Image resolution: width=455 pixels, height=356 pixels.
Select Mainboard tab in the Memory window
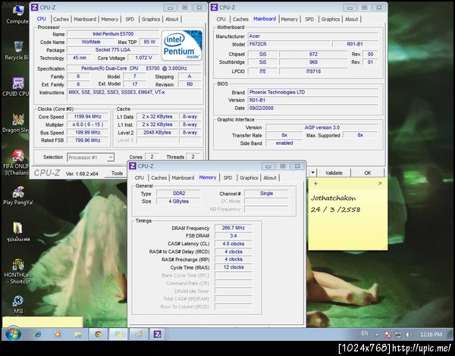[183, 178]
